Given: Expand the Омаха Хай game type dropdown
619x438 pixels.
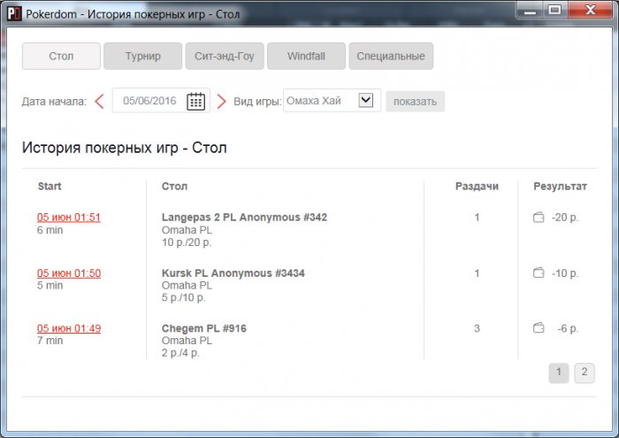Looking at the screenshot, I should 365,100.
